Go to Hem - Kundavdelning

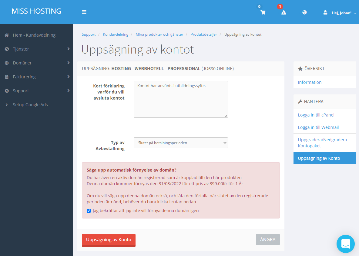click(34, 35)
